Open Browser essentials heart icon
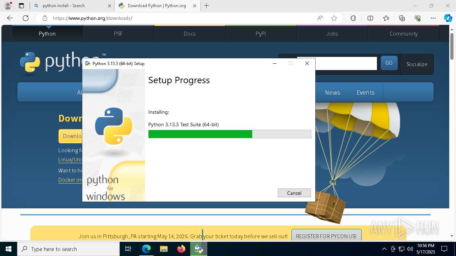Image resolution: width=456 pixels, height=256 pixels. tap(418, 18)
